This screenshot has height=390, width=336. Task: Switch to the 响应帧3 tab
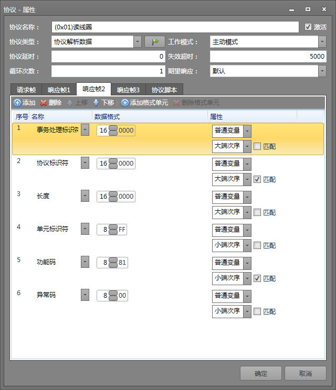click(128, 90)
